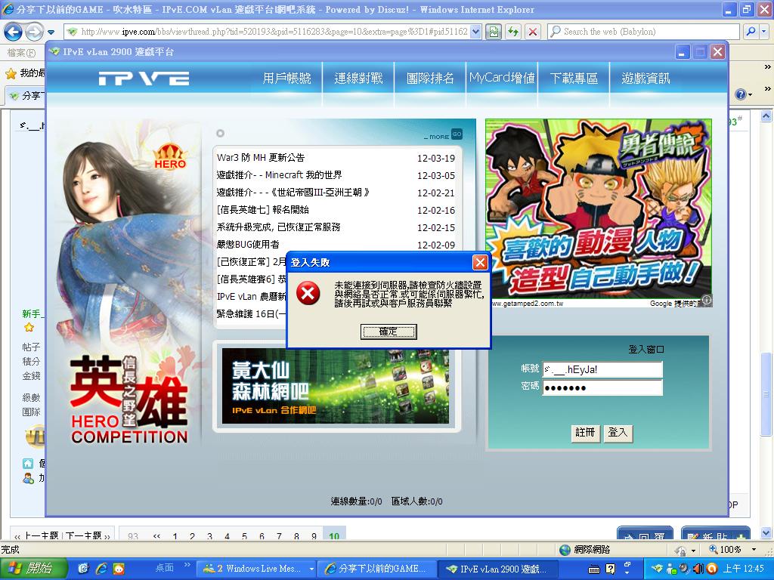Image resolution: width=774 pixels, height=580 pixels.
Task: Click the MORE GO icon above news
Action: (456, 134)
